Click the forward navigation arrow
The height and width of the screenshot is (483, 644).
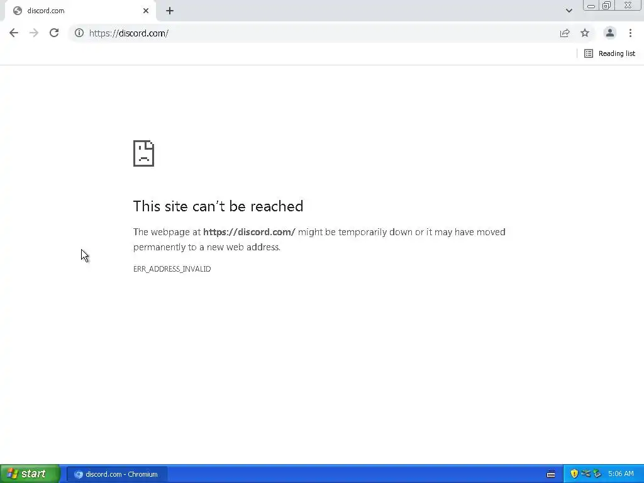click(x=34, y=33)
